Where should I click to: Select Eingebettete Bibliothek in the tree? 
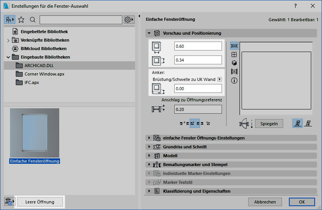pyautogui.click(x=44, y=32)
